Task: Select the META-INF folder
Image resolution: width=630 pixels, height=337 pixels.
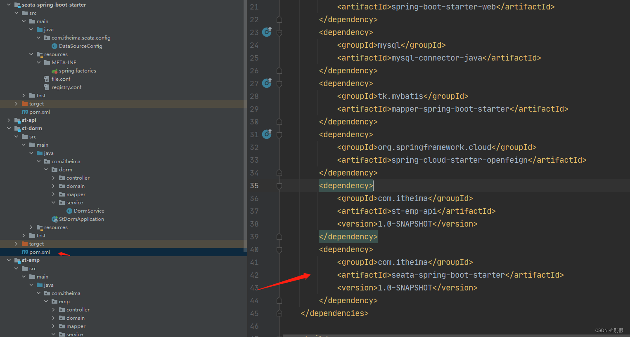Action: pos(64,63)
